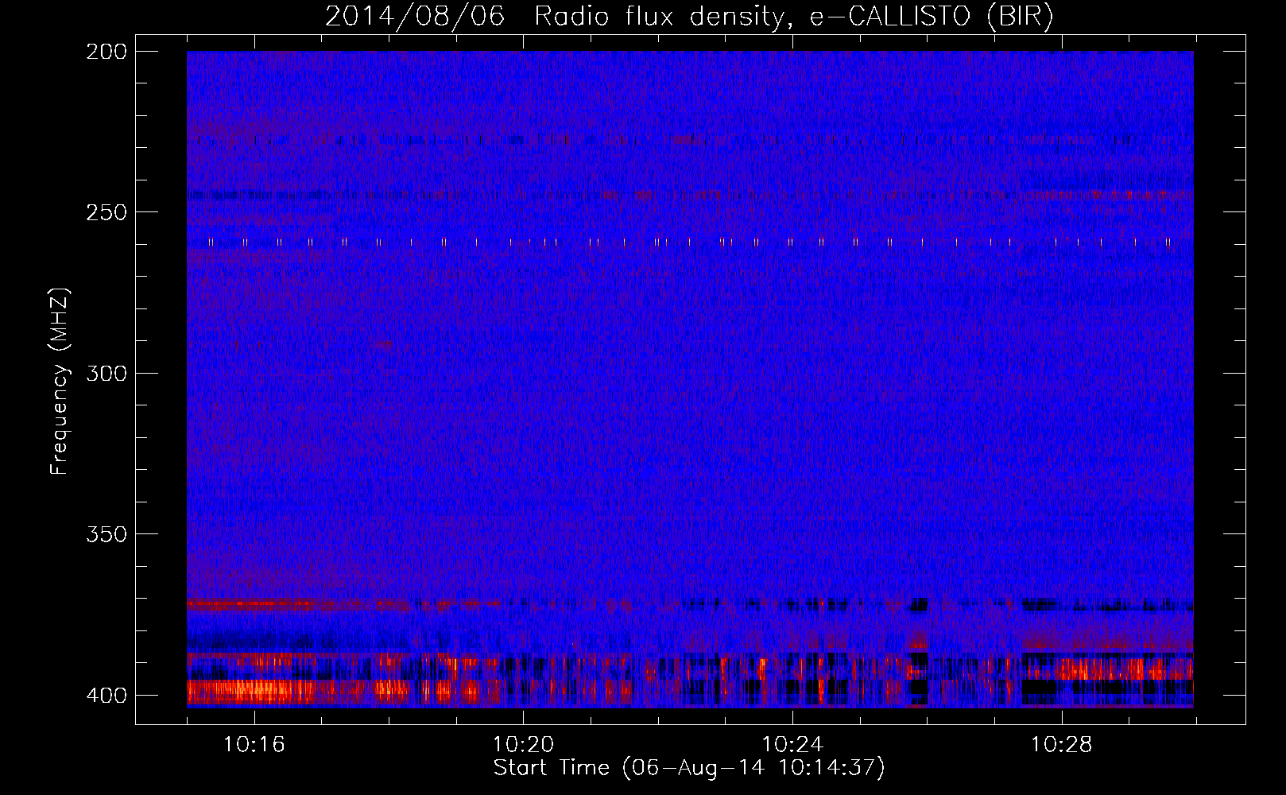Click the 300 frequency tick label
The image size is (1286, 795).
(106, 374)
